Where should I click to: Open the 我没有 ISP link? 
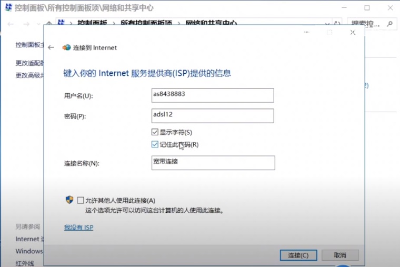tap(78, 227)
